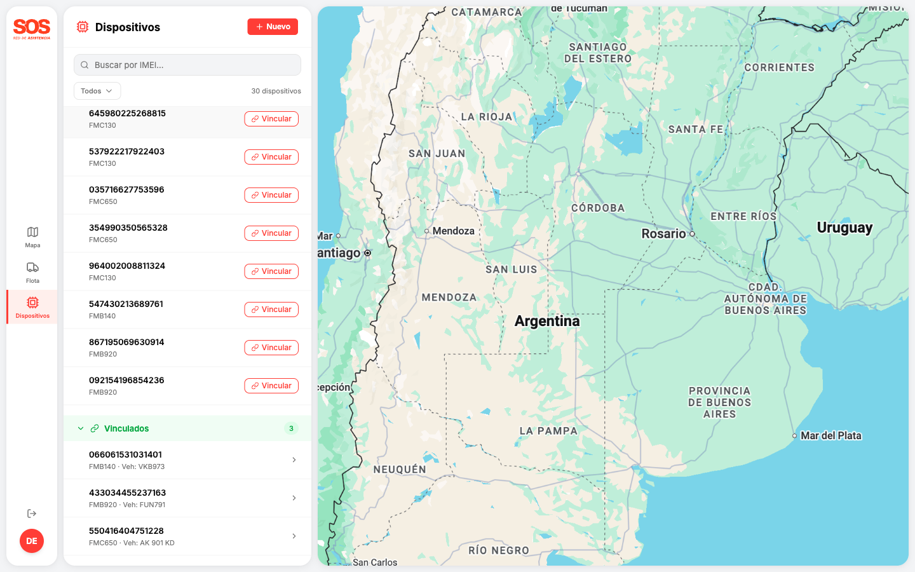Click the Dispositivos icon in the sidebar
Screen dimensions: 915x572
[x=32, y=304]
